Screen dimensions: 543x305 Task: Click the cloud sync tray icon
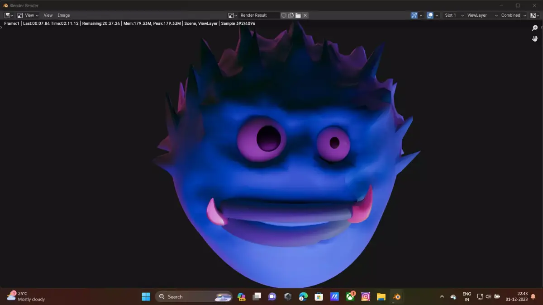[x=453, y=297]
